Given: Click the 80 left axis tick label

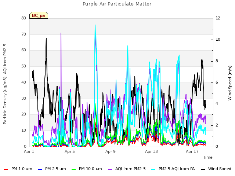Looking at the screenshot, I should (23, 18).
